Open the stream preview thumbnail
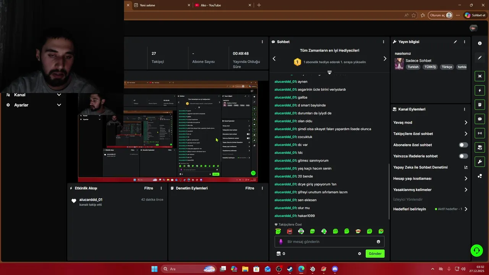The width and height of the screenshot is (489, 275). 168,131
